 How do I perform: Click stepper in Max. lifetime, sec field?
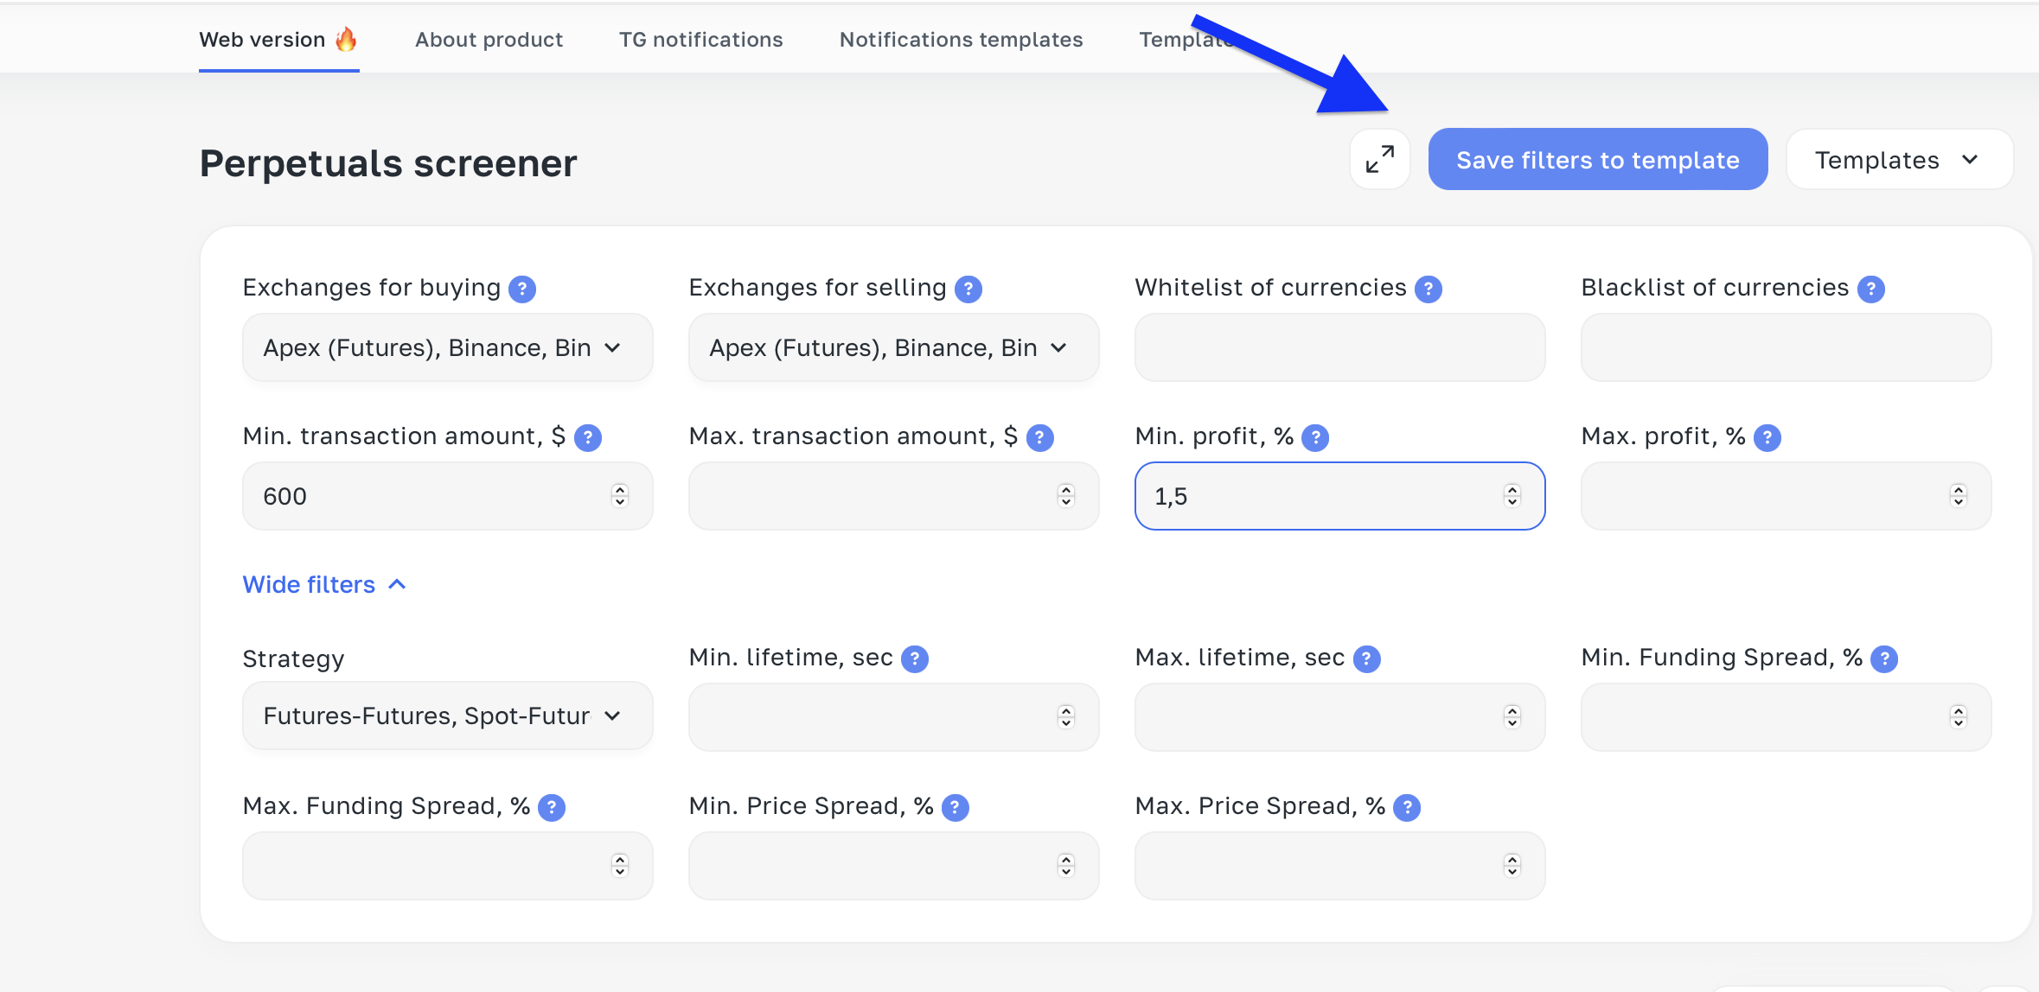click(x=1512, y=717)
